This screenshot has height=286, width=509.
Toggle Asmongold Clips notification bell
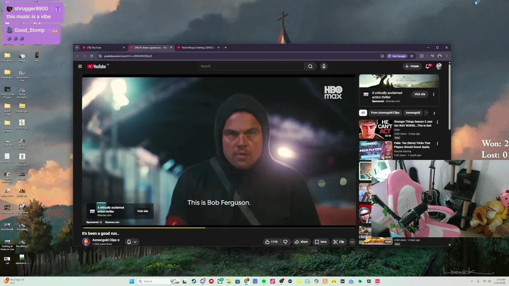[x=129, y=242]
